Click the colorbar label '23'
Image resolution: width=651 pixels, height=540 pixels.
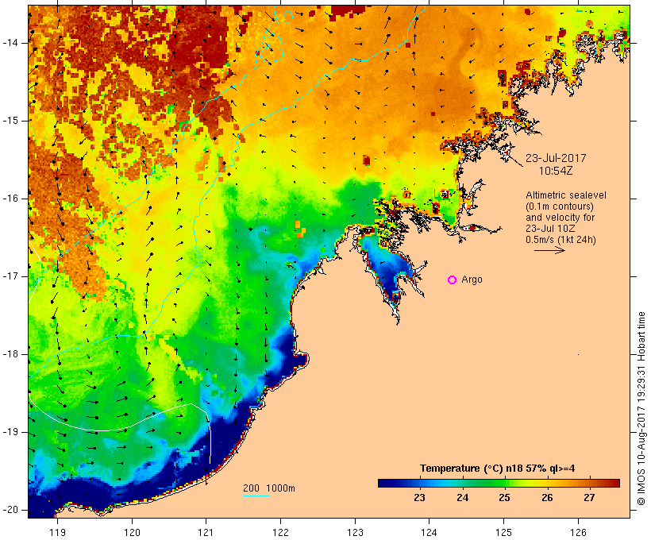pos(419,498)
